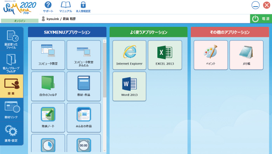Close the SKYMENU window
The width and height of the screenshot is (272, 154).
[x=267, y=5]
